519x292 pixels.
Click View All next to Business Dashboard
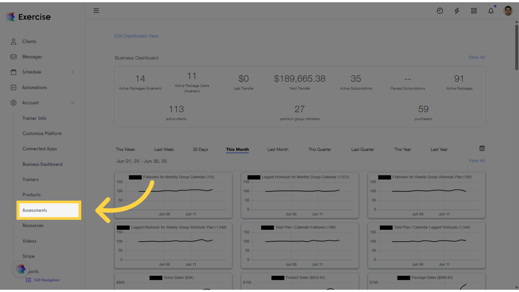point(476,57)
